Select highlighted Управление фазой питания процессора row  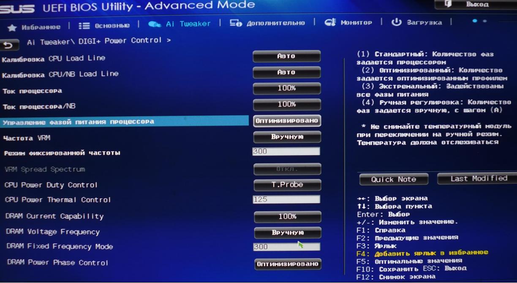click(x=125, y=122)
